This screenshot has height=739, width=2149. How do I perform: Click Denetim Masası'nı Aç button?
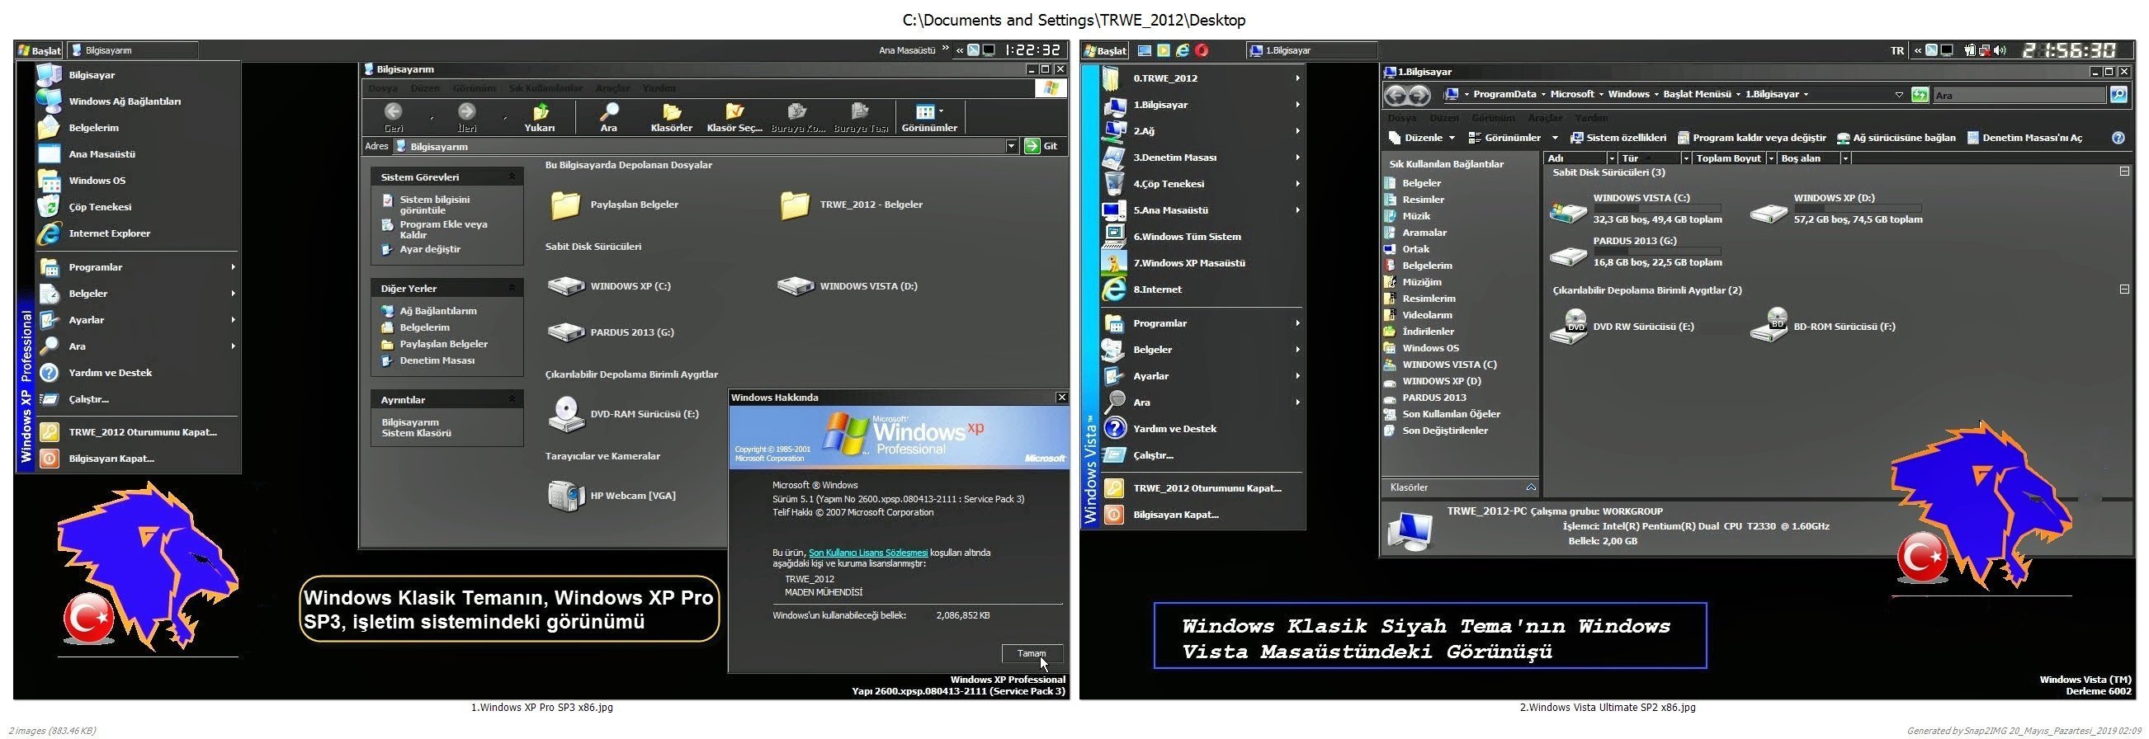tap(2024, 138)
